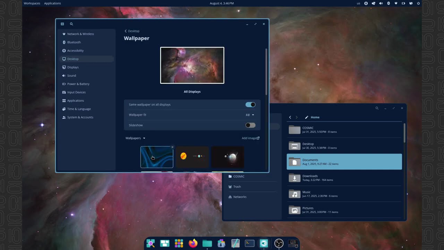Screen dimensions: 444x250
Task: Click the Add image link
Action: pyautogui.click(x=250, y=138)
